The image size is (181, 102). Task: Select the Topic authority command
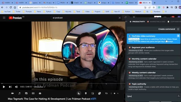[153, 86]
